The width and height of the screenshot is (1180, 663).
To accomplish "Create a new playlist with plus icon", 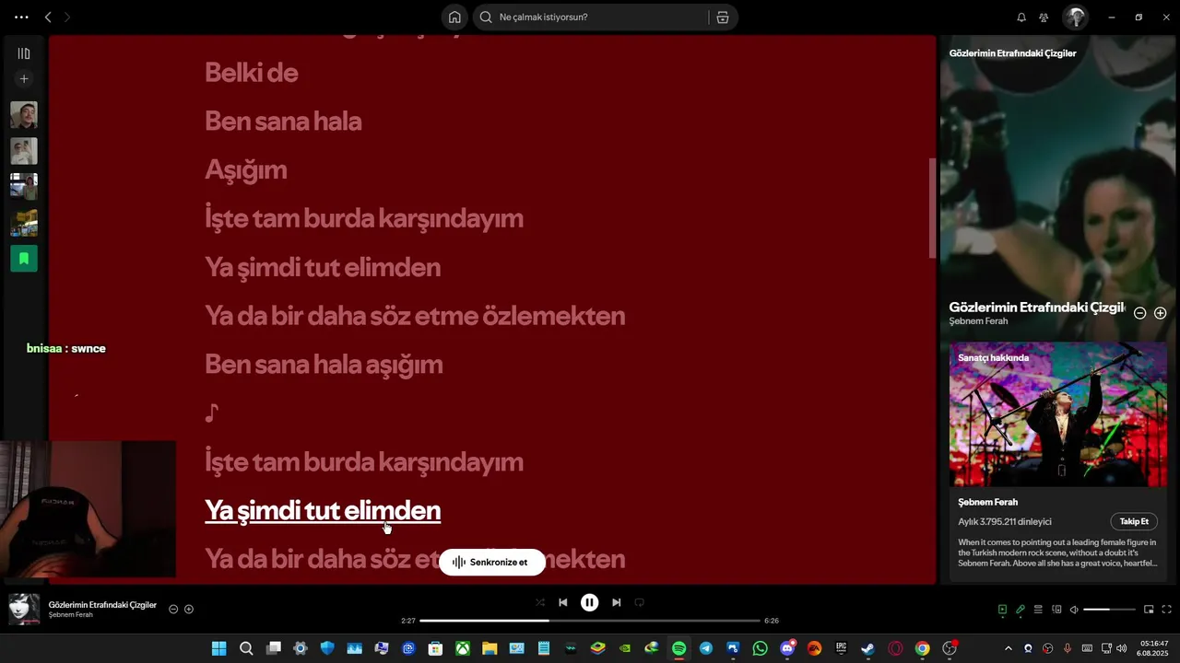I will pos(24,79).
